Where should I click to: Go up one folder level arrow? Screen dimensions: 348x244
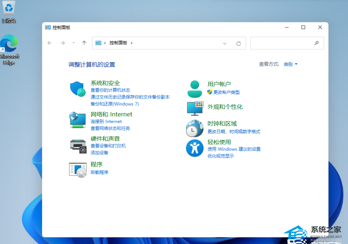click(84, 43)
